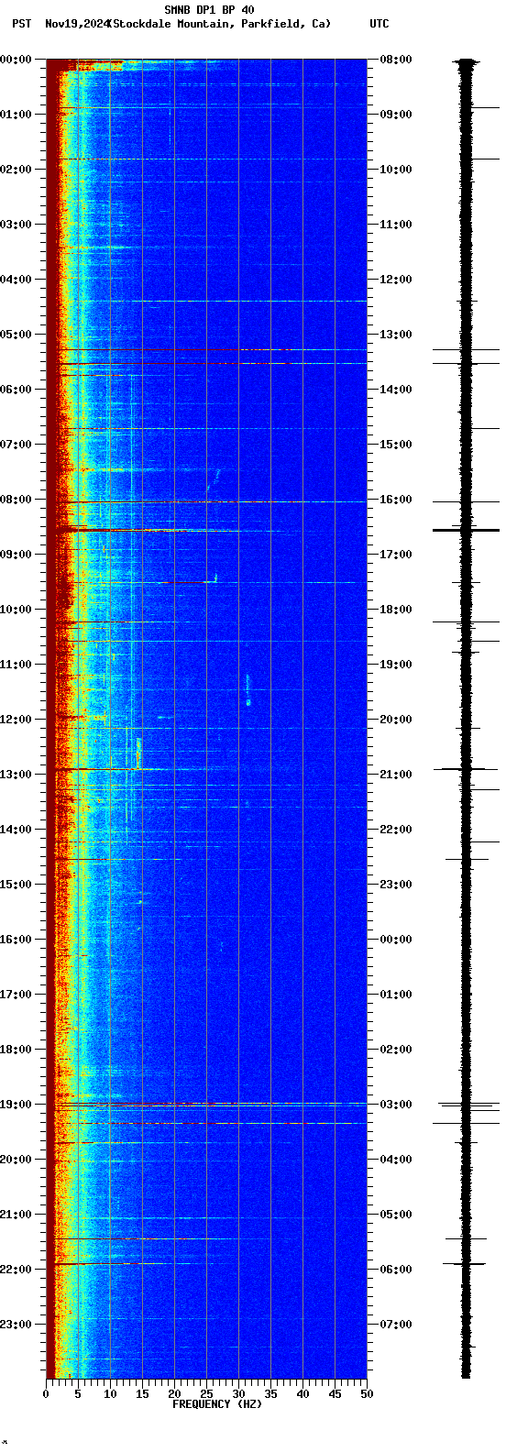The image size is (506, 1452).
Task: Select the '13:00' label on the PST axis
Action: [x=15, y=775]
